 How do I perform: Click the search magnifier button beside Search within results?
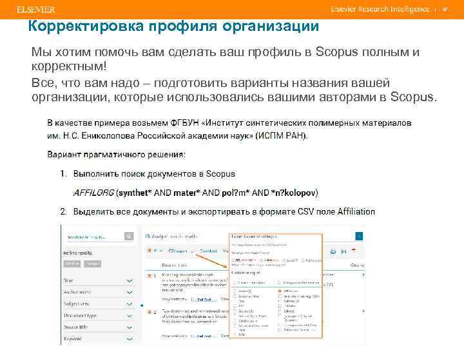tap(129, 236)
